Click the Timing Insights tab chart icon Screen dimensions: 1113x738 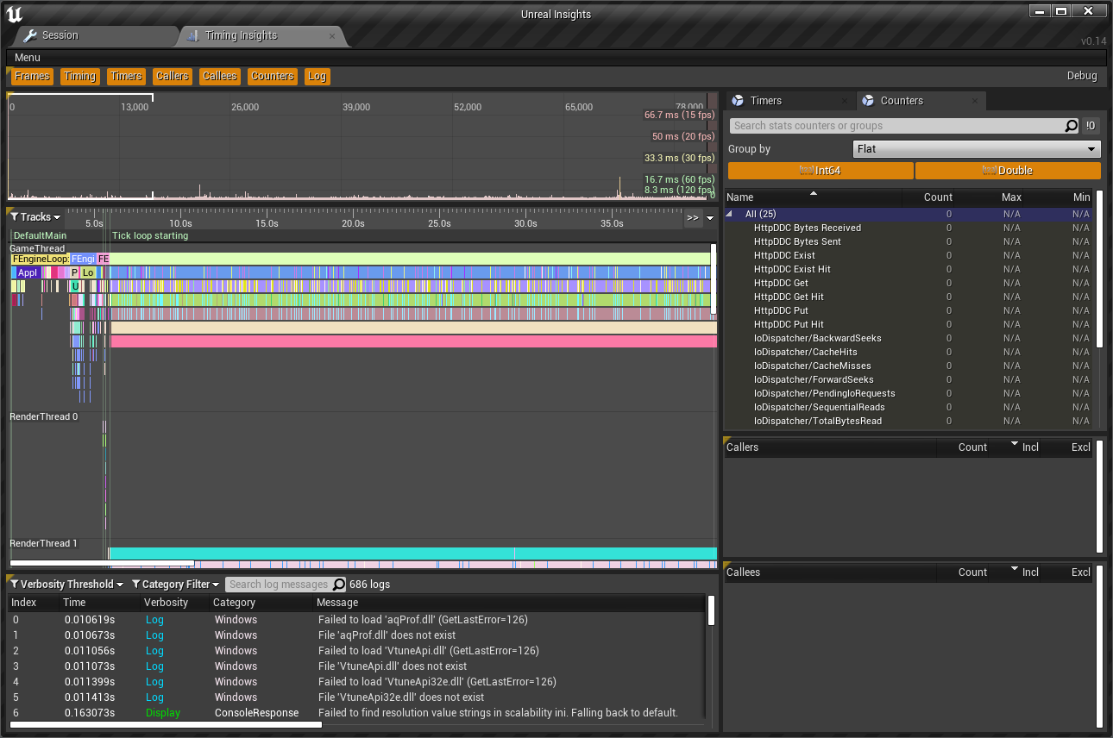pyautogui.click(x=192, y=36)
